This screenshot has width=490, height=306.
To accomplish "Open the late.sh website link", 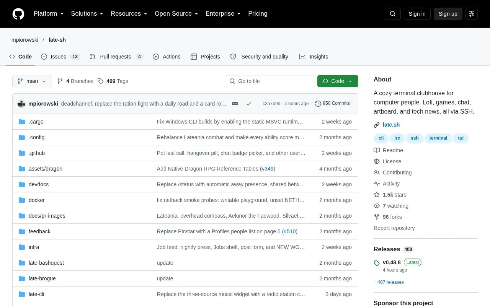I will (391, 125).
